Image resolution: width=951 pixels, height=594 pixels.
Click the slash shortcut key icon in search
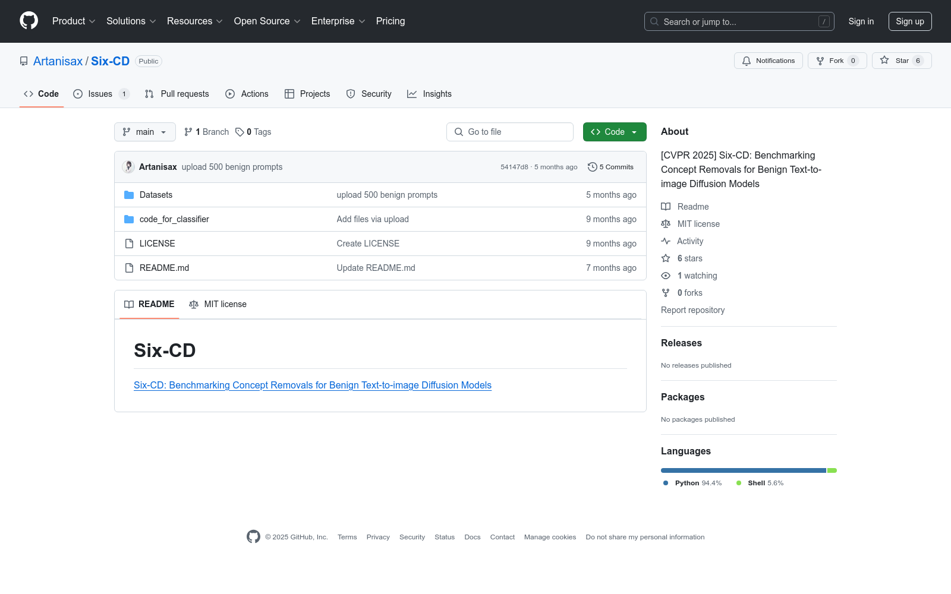coord(824,21)
